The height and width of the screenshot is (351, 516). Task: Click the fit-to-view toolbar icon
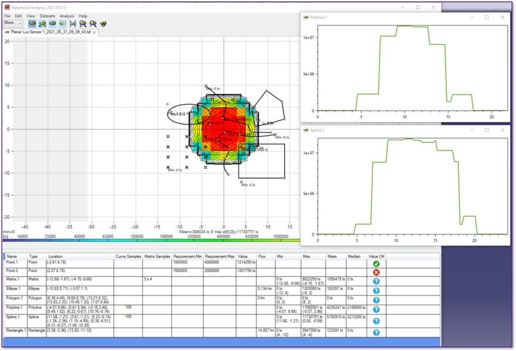(72, 24)
